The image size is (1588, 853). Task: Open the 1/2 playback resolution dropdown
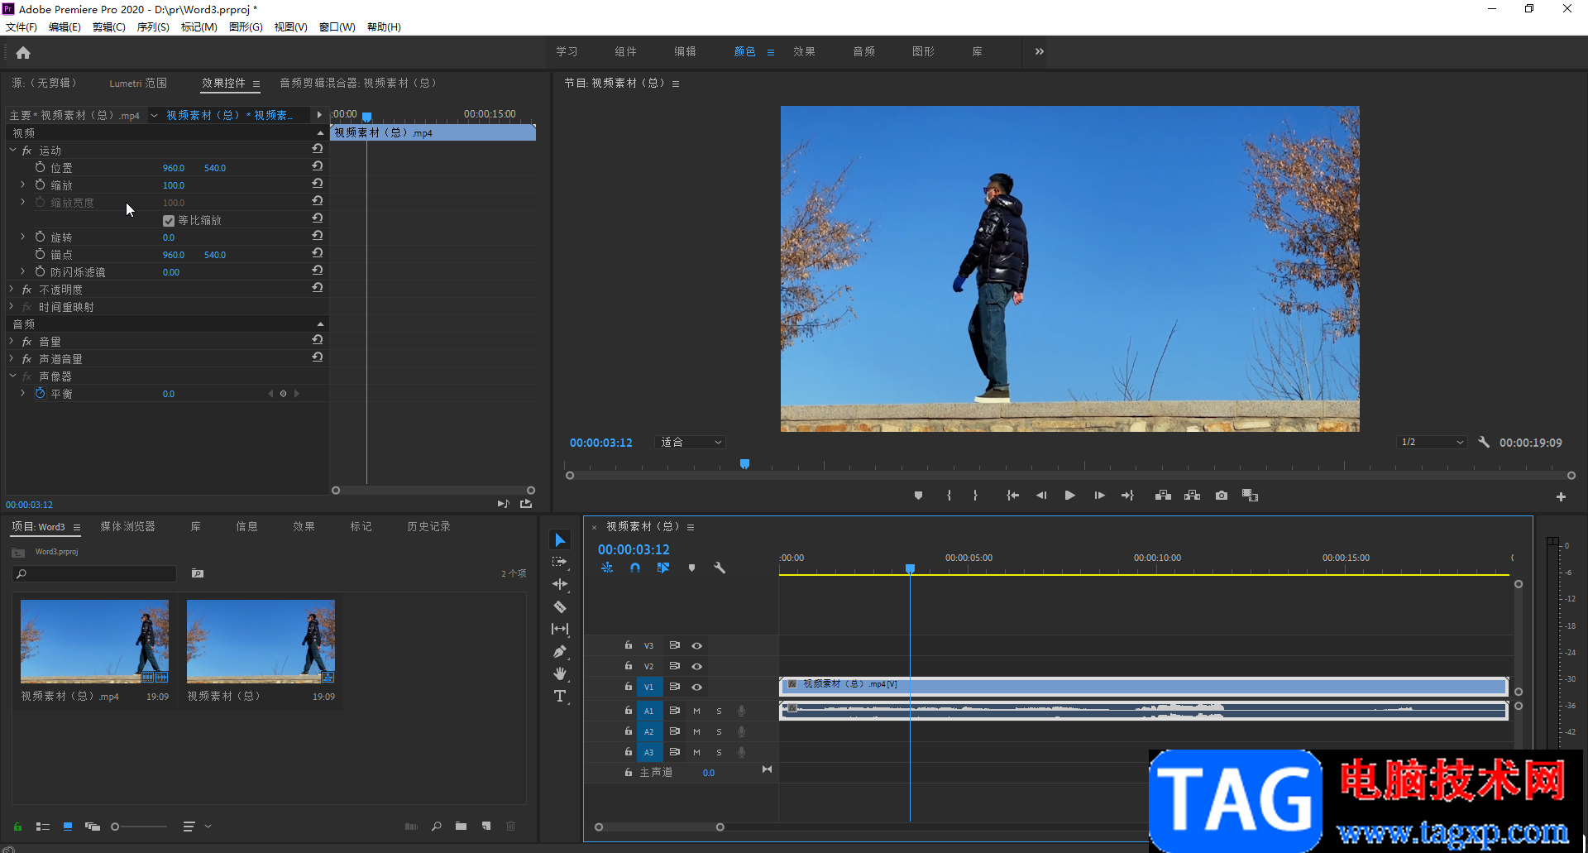click(x=1432, y=443)
